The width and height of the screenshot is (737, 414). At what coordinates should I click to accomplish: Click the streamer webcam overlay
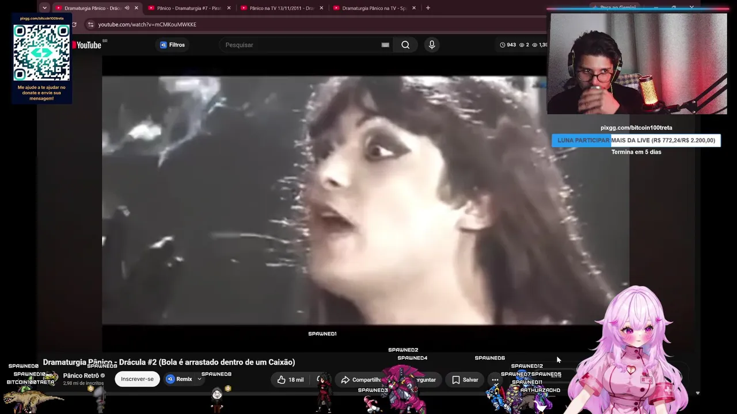[638, 63]
